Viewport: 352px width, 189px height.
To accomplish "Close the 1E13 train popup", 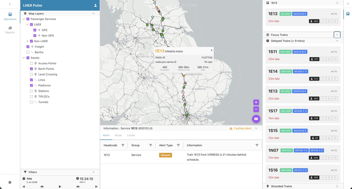I will coord(211,50).
